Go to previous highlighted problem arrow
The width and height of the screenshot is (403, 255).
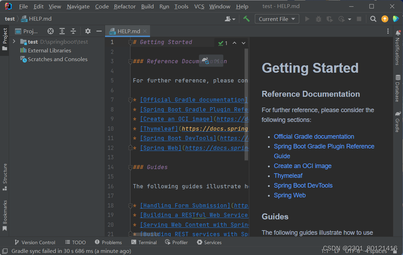click(x=234, y=43)
